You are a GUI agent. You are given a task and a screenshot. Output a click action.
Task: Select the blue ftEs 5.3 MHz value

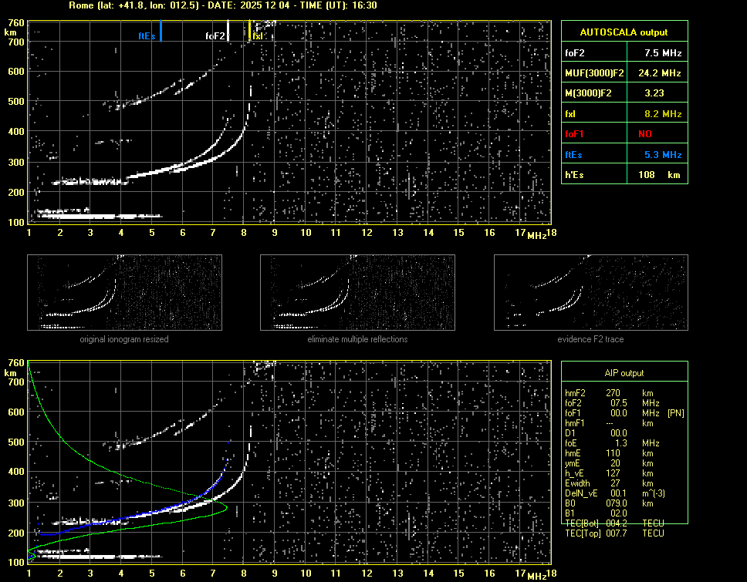tap(663, 154)
